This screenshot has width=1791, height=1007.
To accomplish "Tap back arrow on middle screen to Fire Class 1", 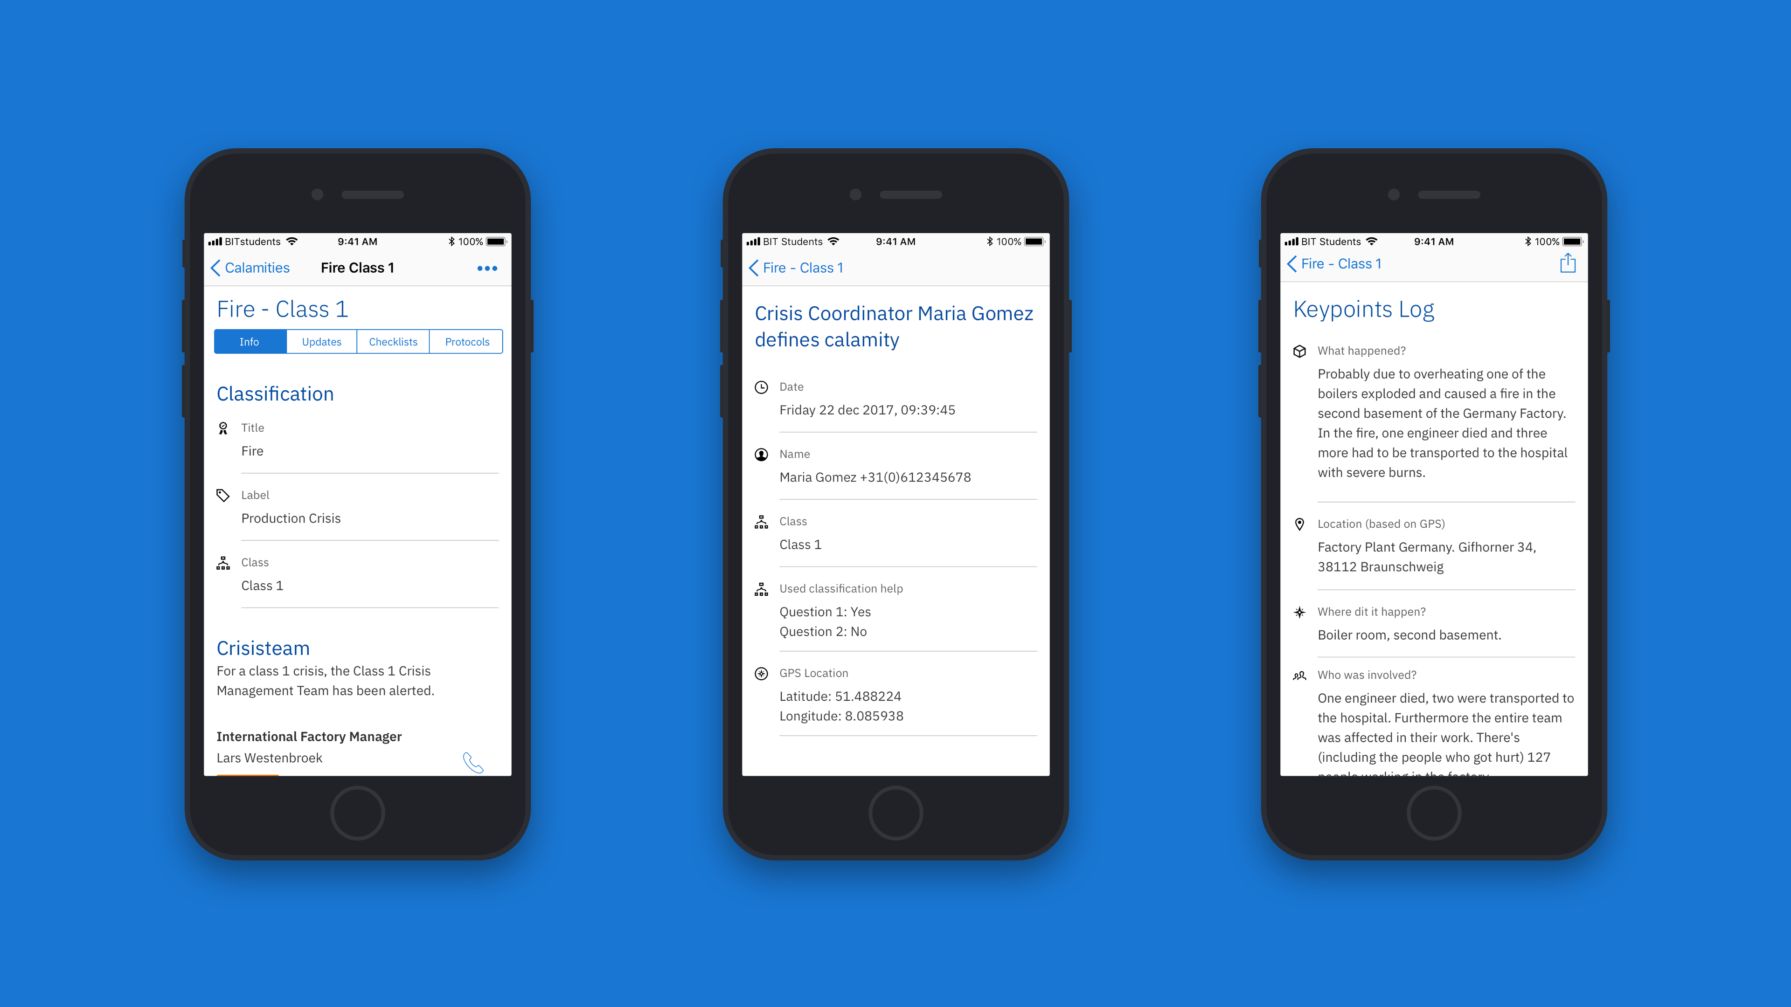I will coord(755,268).
